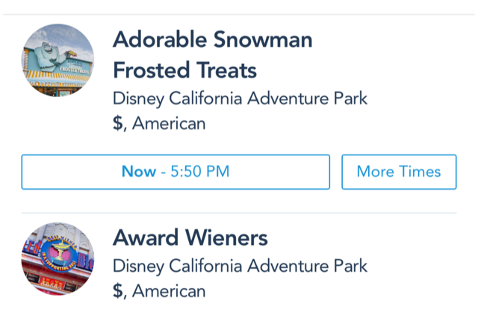Image resolution: width=478 pixels, height=318 pixels.
Task: Click the park name under Adorable Snowman
Action: tap(240, 99)
